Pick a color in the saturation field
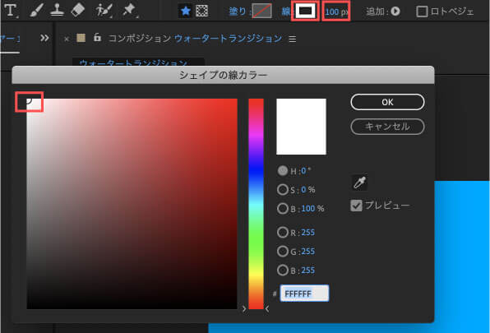The height and width of the screenshot is (333, 490). 132,204
